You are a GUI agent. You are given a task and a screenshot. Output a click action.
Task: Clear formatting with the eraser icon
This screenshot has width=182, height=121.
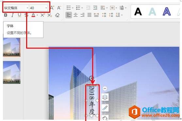pos(57,15)
